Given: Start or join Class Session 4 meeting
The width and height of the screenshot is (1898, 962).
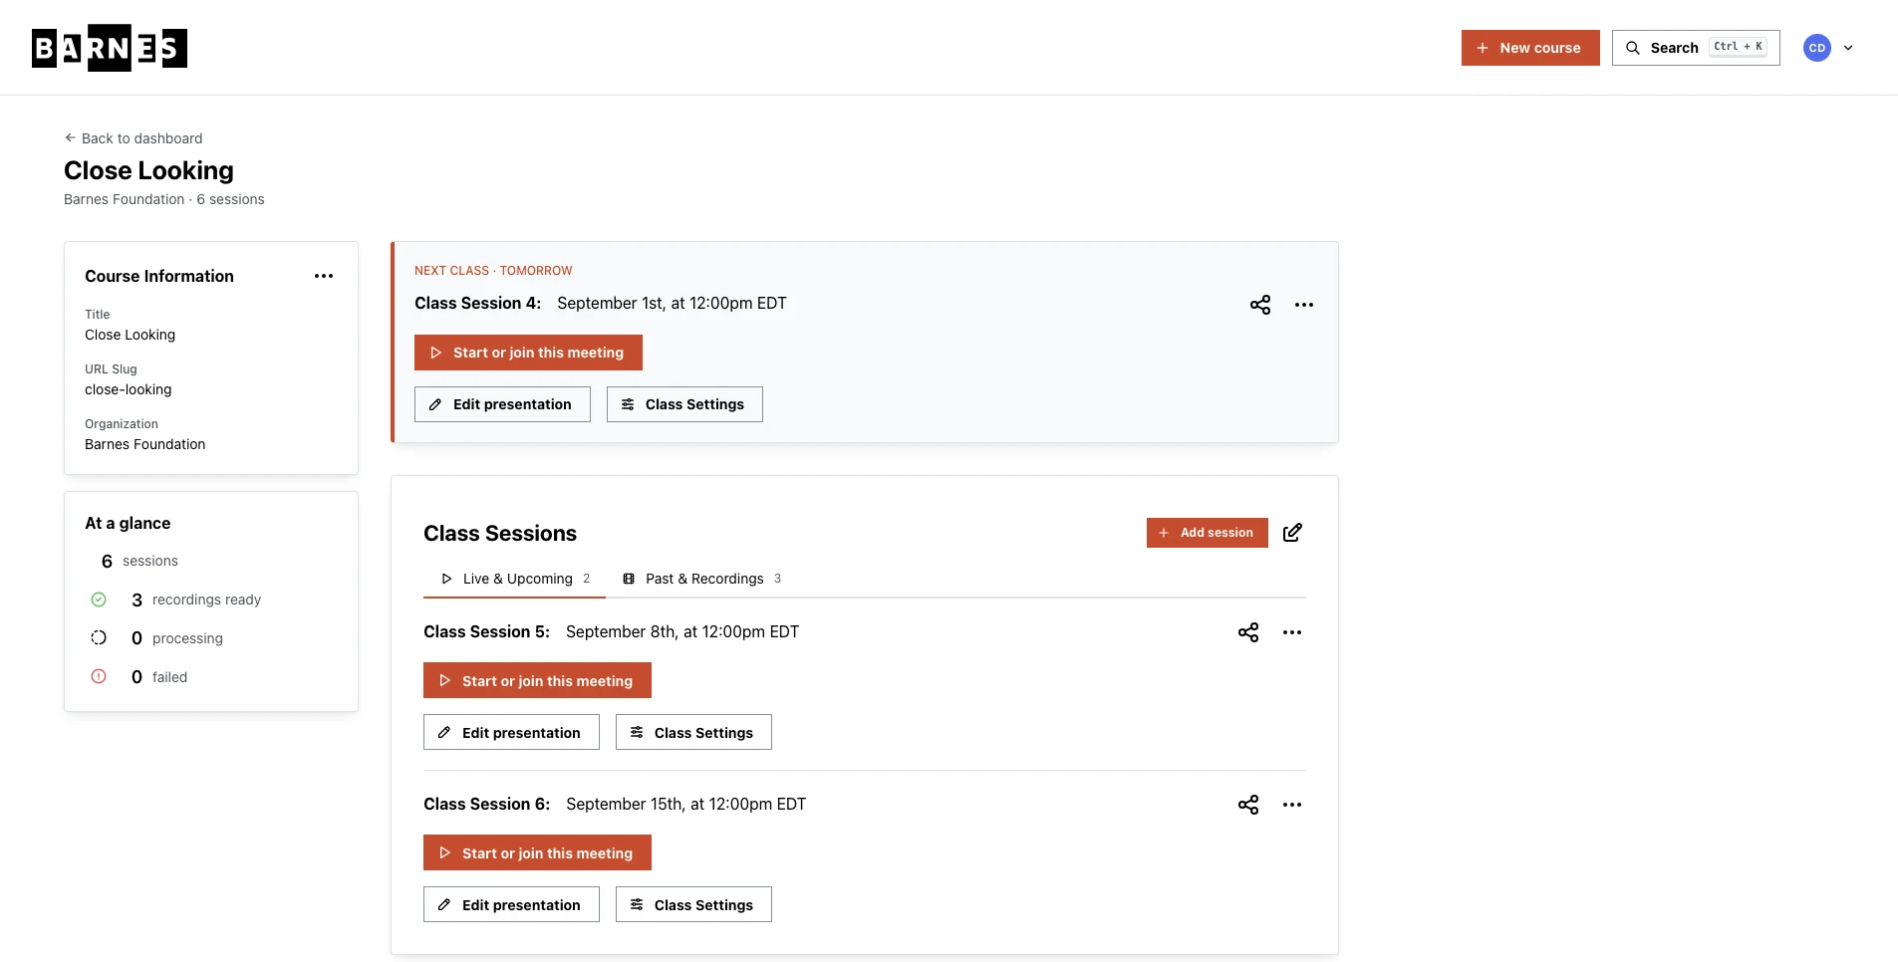Looking at the screenshot, I should tap(528, 353).
